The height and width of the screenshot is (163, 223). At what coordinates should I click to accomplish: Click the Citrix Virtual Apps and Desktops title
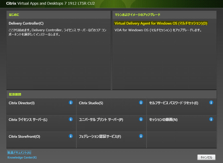click(50, 3)
